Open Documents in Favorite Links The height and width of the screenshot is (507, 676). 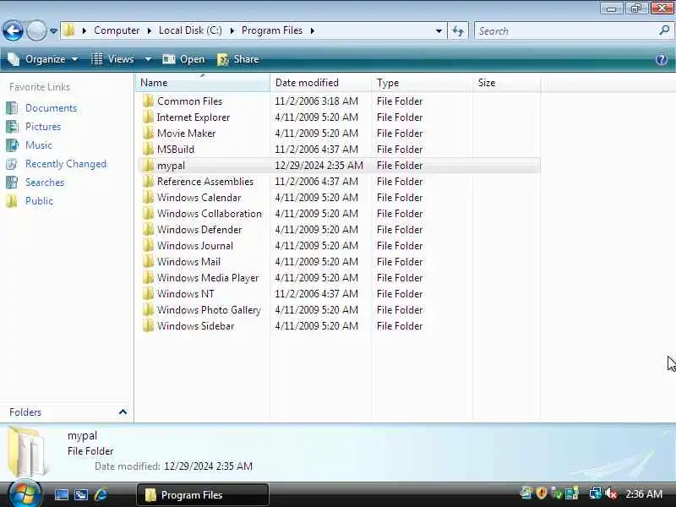point(51,108)
